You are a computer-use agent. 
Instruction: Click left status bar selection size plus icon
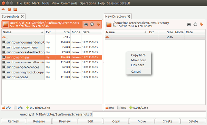click(28, 107)
